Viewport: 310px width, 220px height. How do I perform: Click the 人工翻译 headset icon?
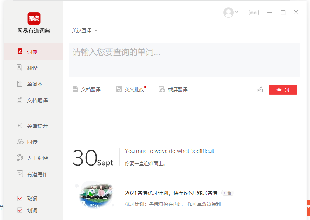tap(20, 158)
